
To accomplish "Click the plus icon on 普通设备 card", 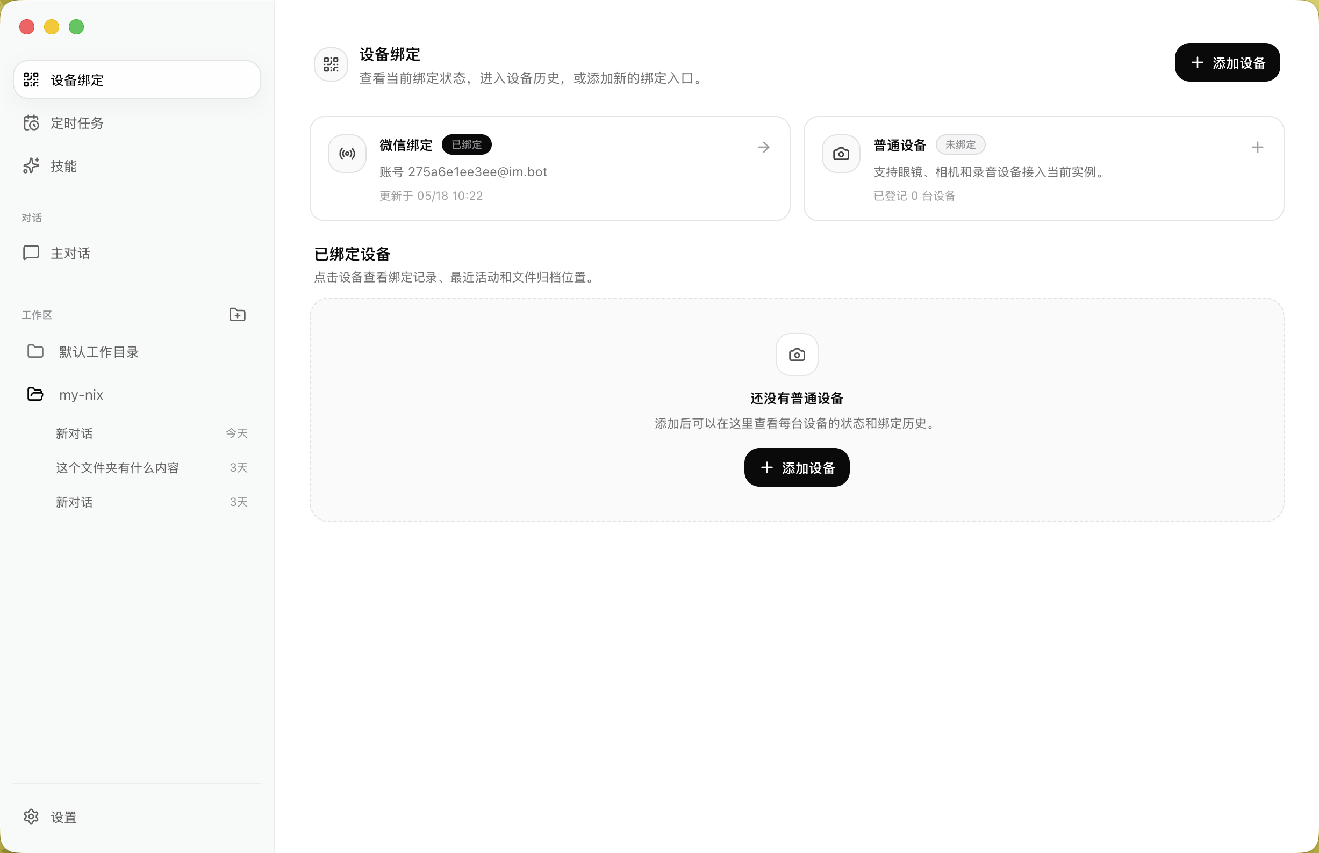I will click(x=1257, y=147).
